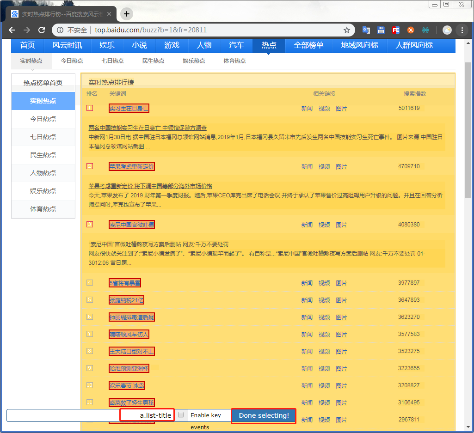The image size is (474, 433).
Task: Bookmark the page with the star icon
Action: 347,30
